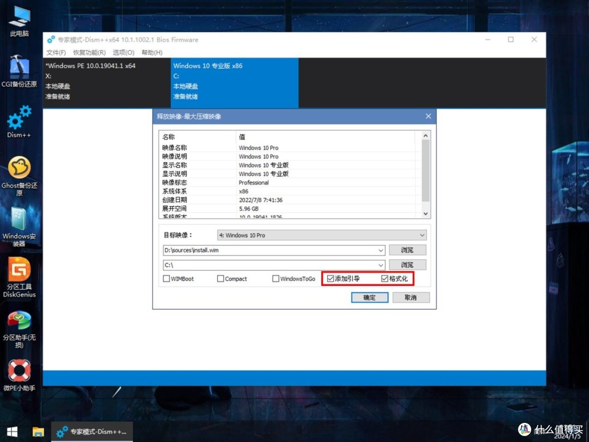589x442 pixels.
Task: Expand the install.wim path dropdown arrow
Action: point(381,250)
